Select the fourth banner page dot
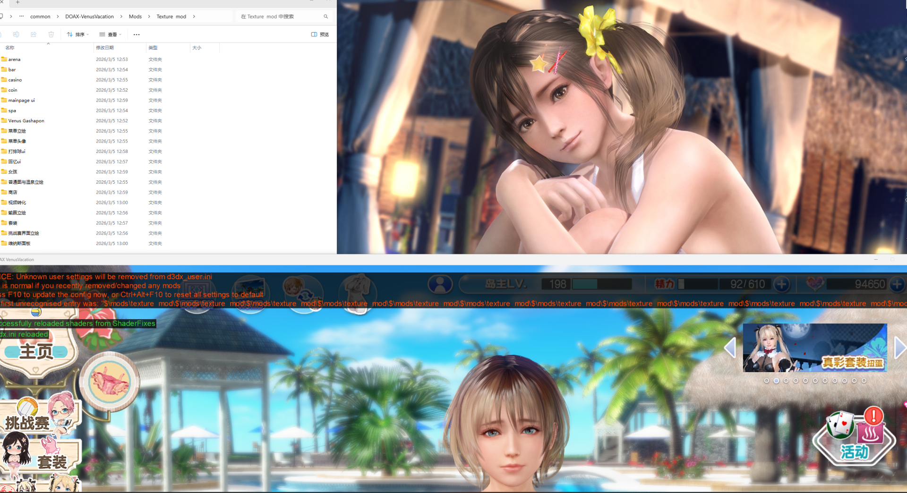907x493 pixels. click(796, 381)
